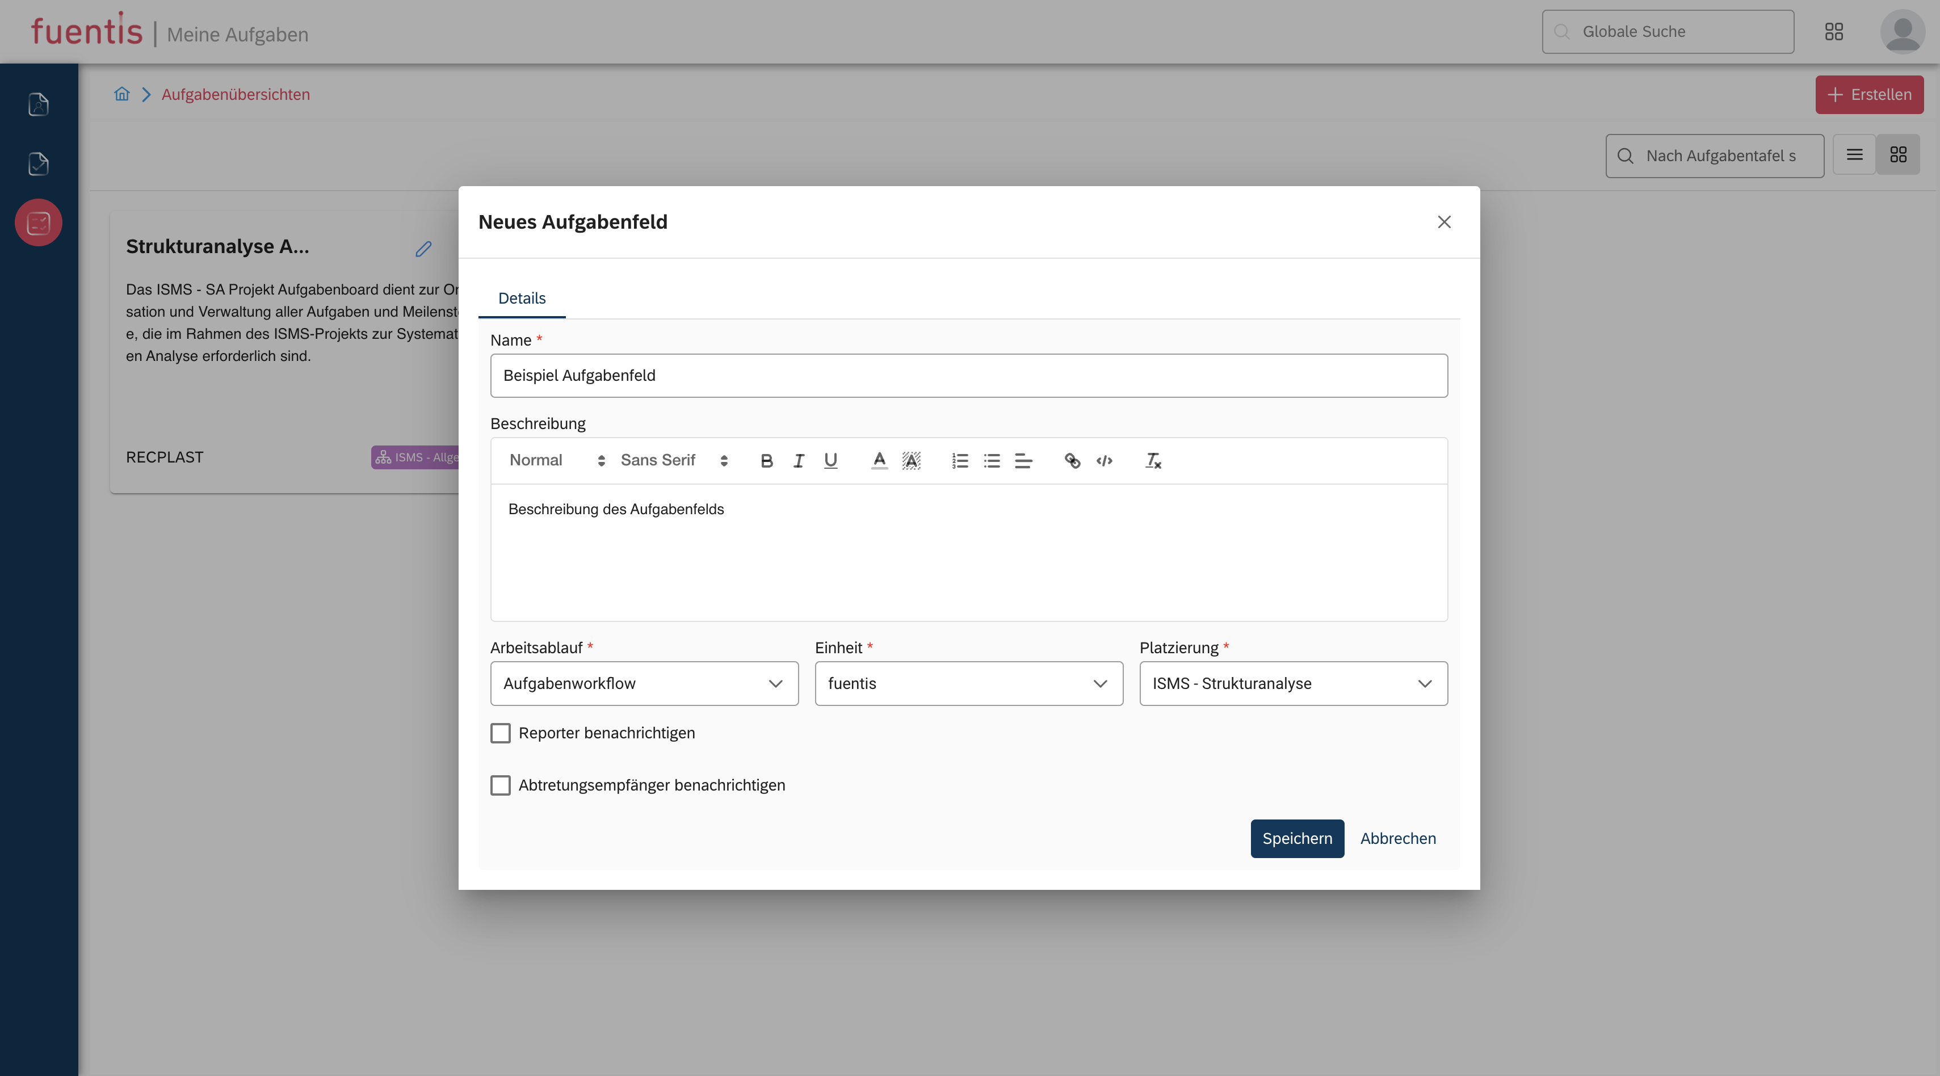Image resolution: width=1940 pixels, height=1076 pixels.
Task: Enable Reporter benachrichtigen checkbox
Action: [501, 733]
